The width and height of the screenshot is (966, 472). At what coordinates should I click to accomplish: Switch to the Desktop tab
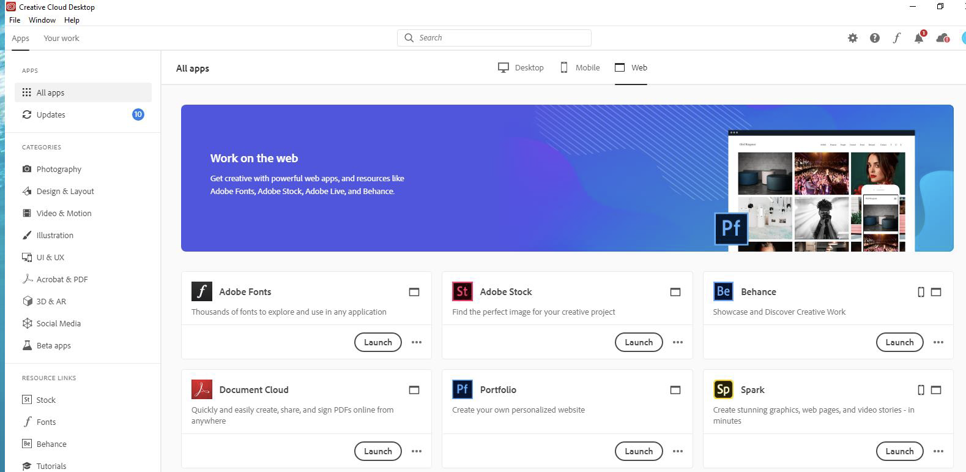click(x=521, y=67)
